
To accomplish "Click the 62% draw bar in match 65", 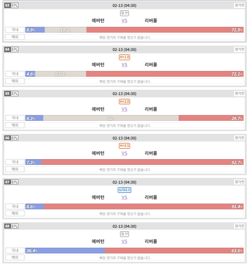I will (x=111, y=118).
